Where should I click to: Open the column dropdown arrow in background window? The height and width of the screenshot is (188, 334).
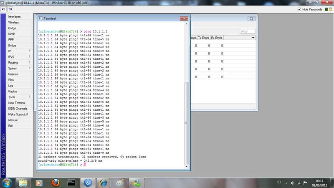[253, 38]
